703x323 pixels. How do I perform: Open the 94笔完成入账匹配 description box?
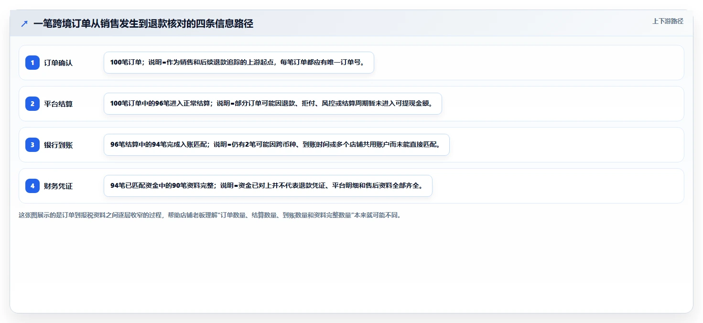coord(277,145)
